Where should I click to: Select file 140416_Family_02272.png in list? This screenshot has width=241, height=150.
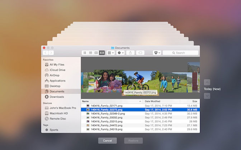coord(140,110)
